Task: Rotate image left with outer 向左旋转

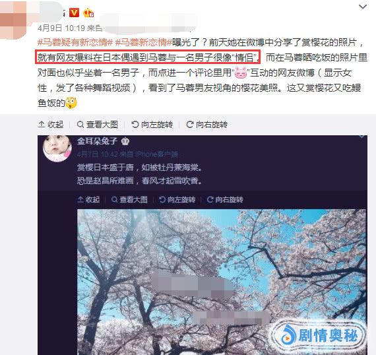Action: [152, 125]
